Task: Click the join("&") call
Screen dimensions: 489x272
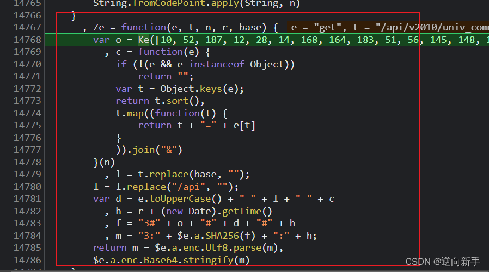Action: coord(157,150)
